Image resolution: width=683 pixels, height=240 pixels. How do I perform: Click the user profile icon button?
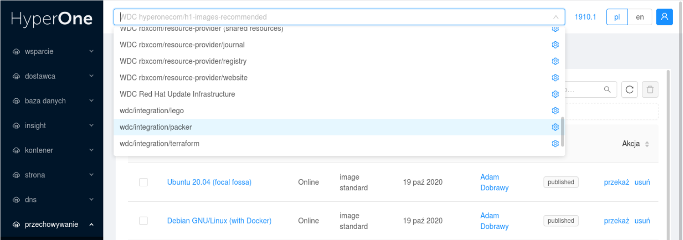point(664,17)
